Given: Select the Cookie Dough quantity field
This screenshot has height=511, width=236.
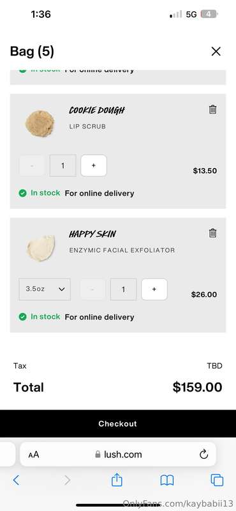Looking at the screenshot, I should 63,165.
